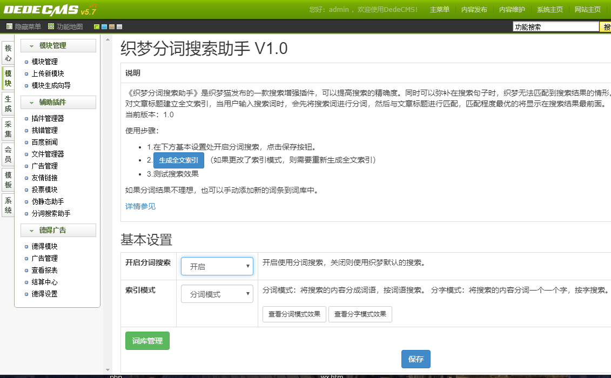
Task: Select the green theme color swatch
Action: (x=97, y=27)
